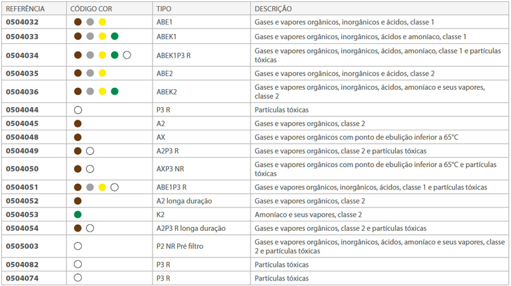Screen dimensions: 511x286
Task: Click the green dot in row 0504036
Action: coord(115,91)
